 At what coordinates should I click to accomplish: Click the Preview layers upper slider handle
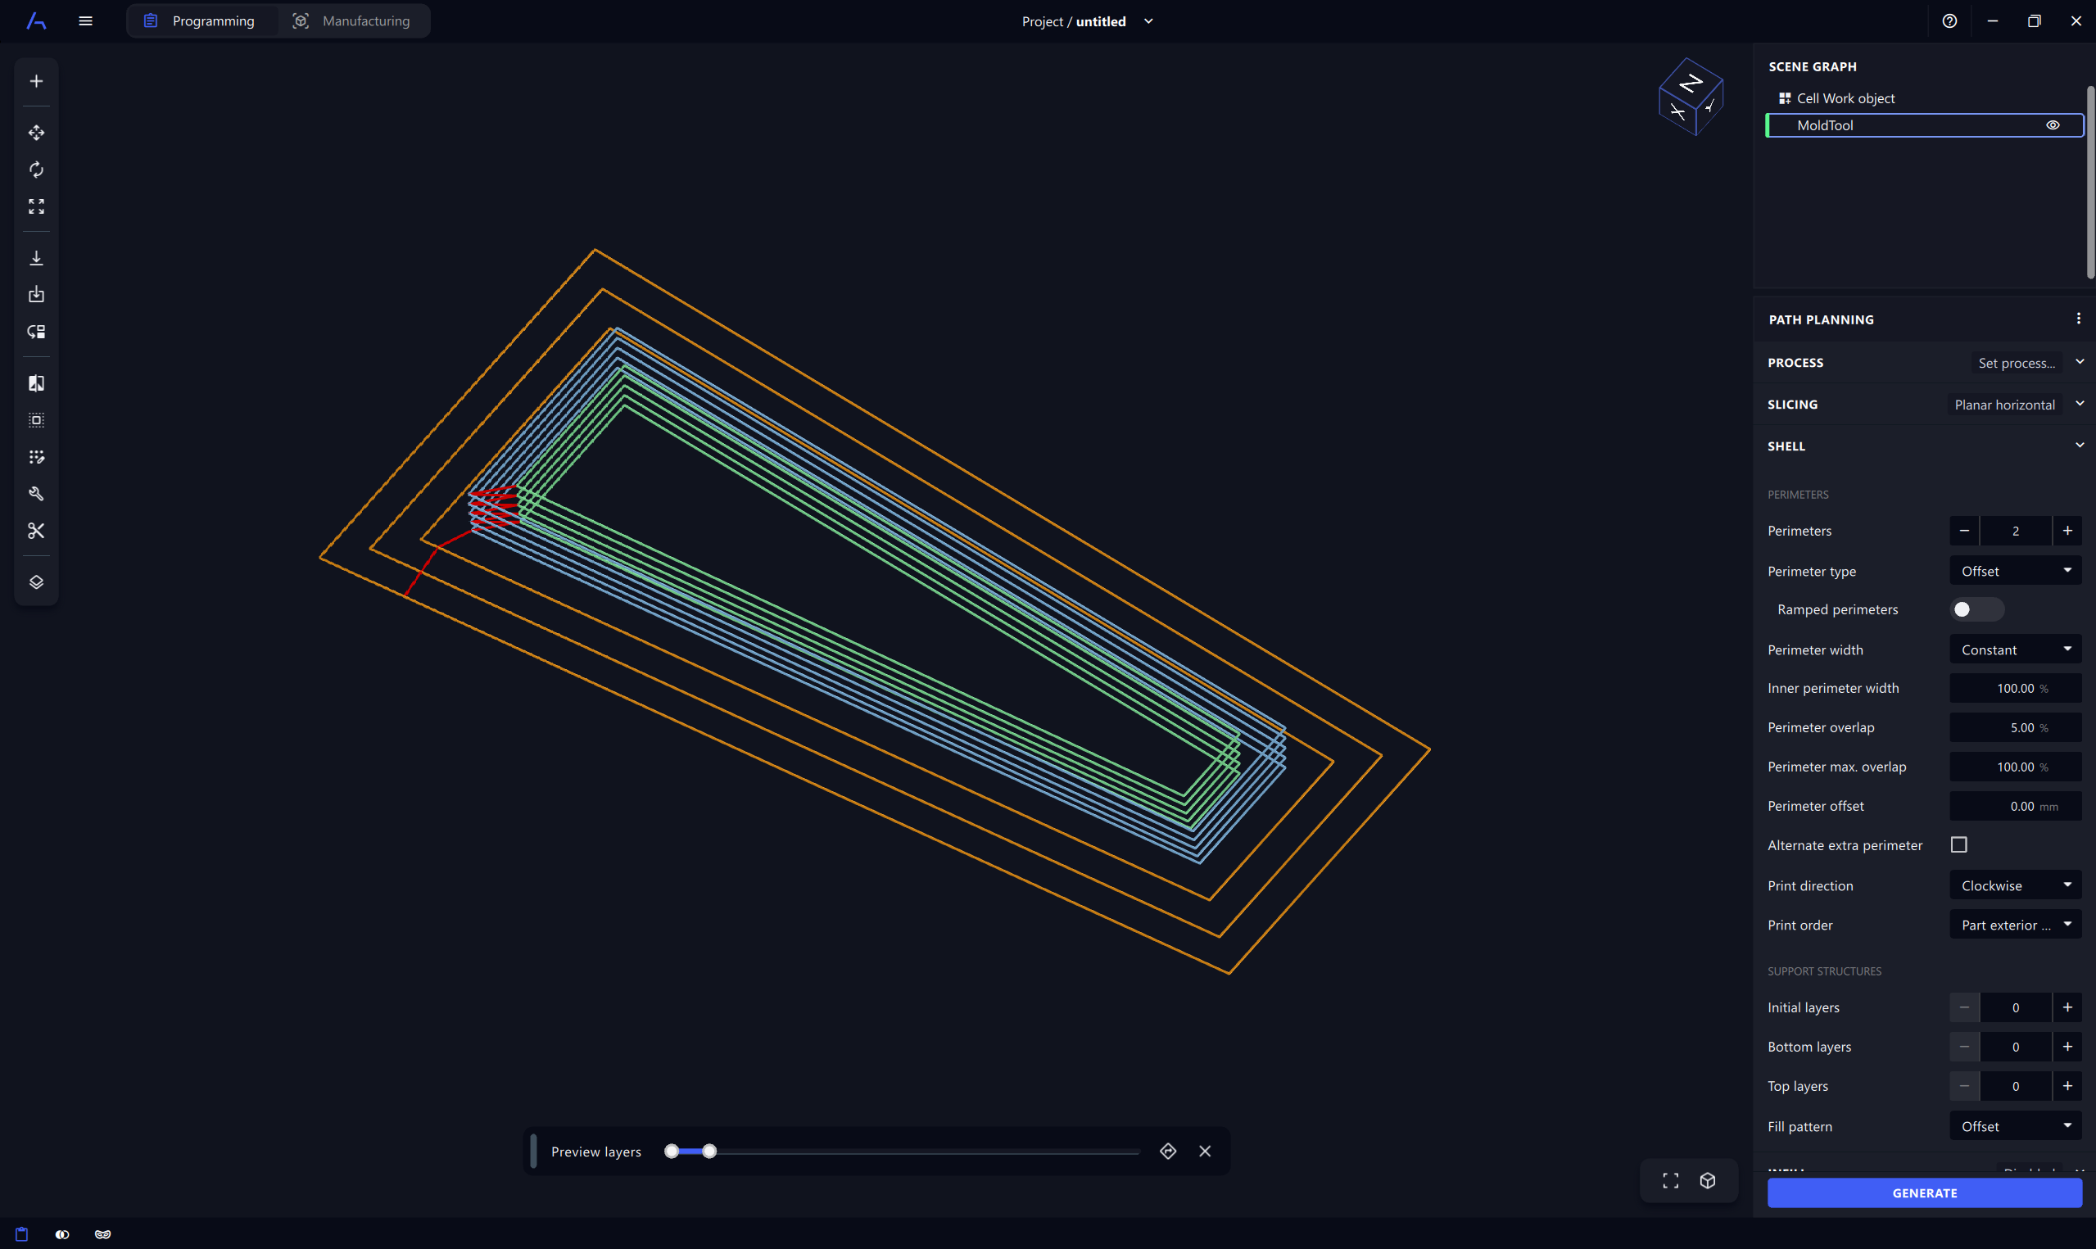tap(709, 1152)
